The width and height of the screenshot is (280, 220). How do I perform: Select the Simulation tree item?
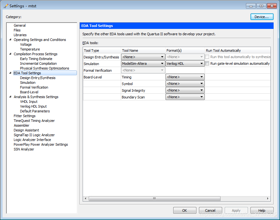pyautogui.click(x=28, y=83)
